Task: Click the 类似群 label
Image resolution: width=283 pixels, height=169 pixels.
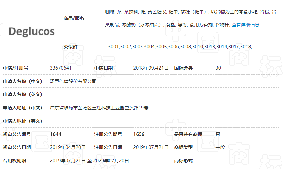Action: (x=70, y=47)
